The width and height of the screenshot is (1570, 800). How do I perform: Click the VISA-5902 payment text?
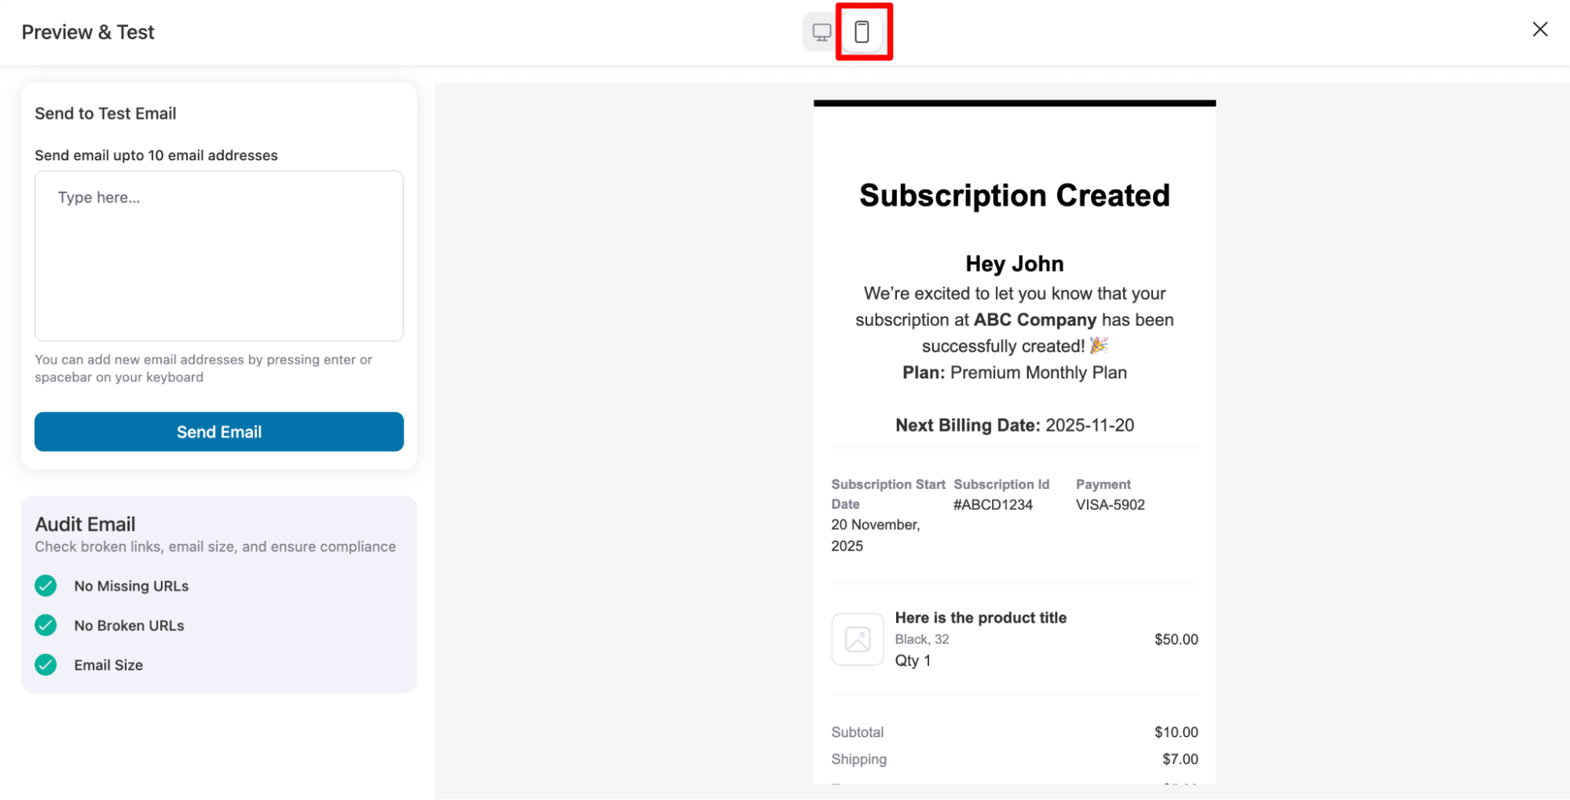pos(1110,504)
